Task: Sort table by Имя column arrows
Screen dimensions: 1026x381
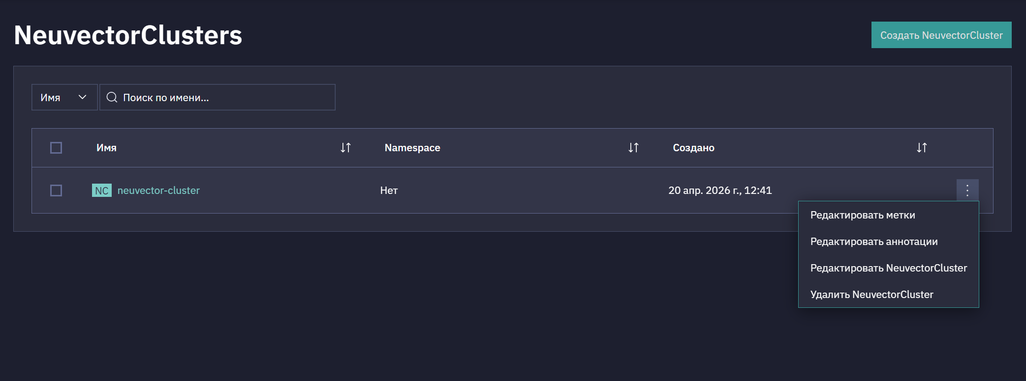Action: pyautogui.click(x=345, y=148)
